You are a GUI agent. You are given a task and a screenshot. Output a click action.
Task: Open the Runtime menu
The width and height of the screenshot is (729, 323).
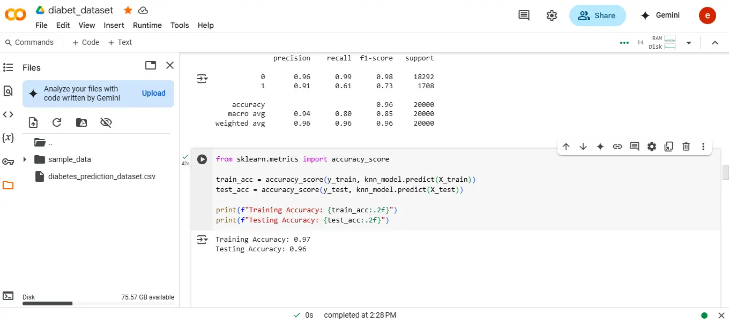pos(147,25)
